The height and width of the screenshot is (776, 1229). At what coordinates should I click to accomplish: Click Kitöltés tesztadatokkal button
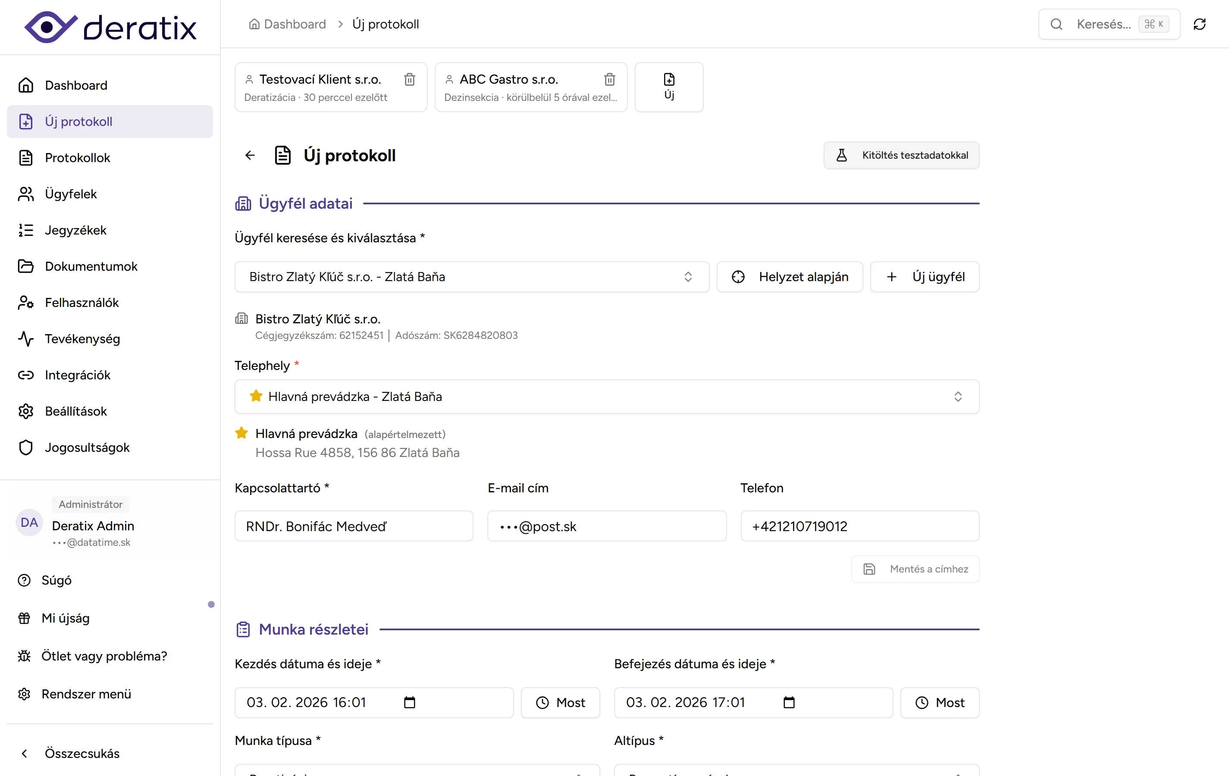coord(901,155)
